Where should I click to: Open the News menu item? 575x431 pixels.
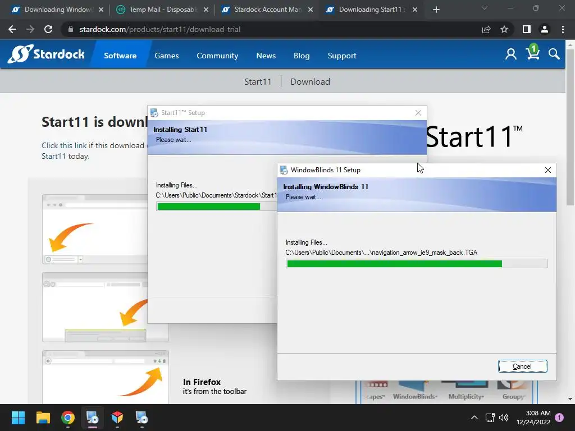point(266,56)
